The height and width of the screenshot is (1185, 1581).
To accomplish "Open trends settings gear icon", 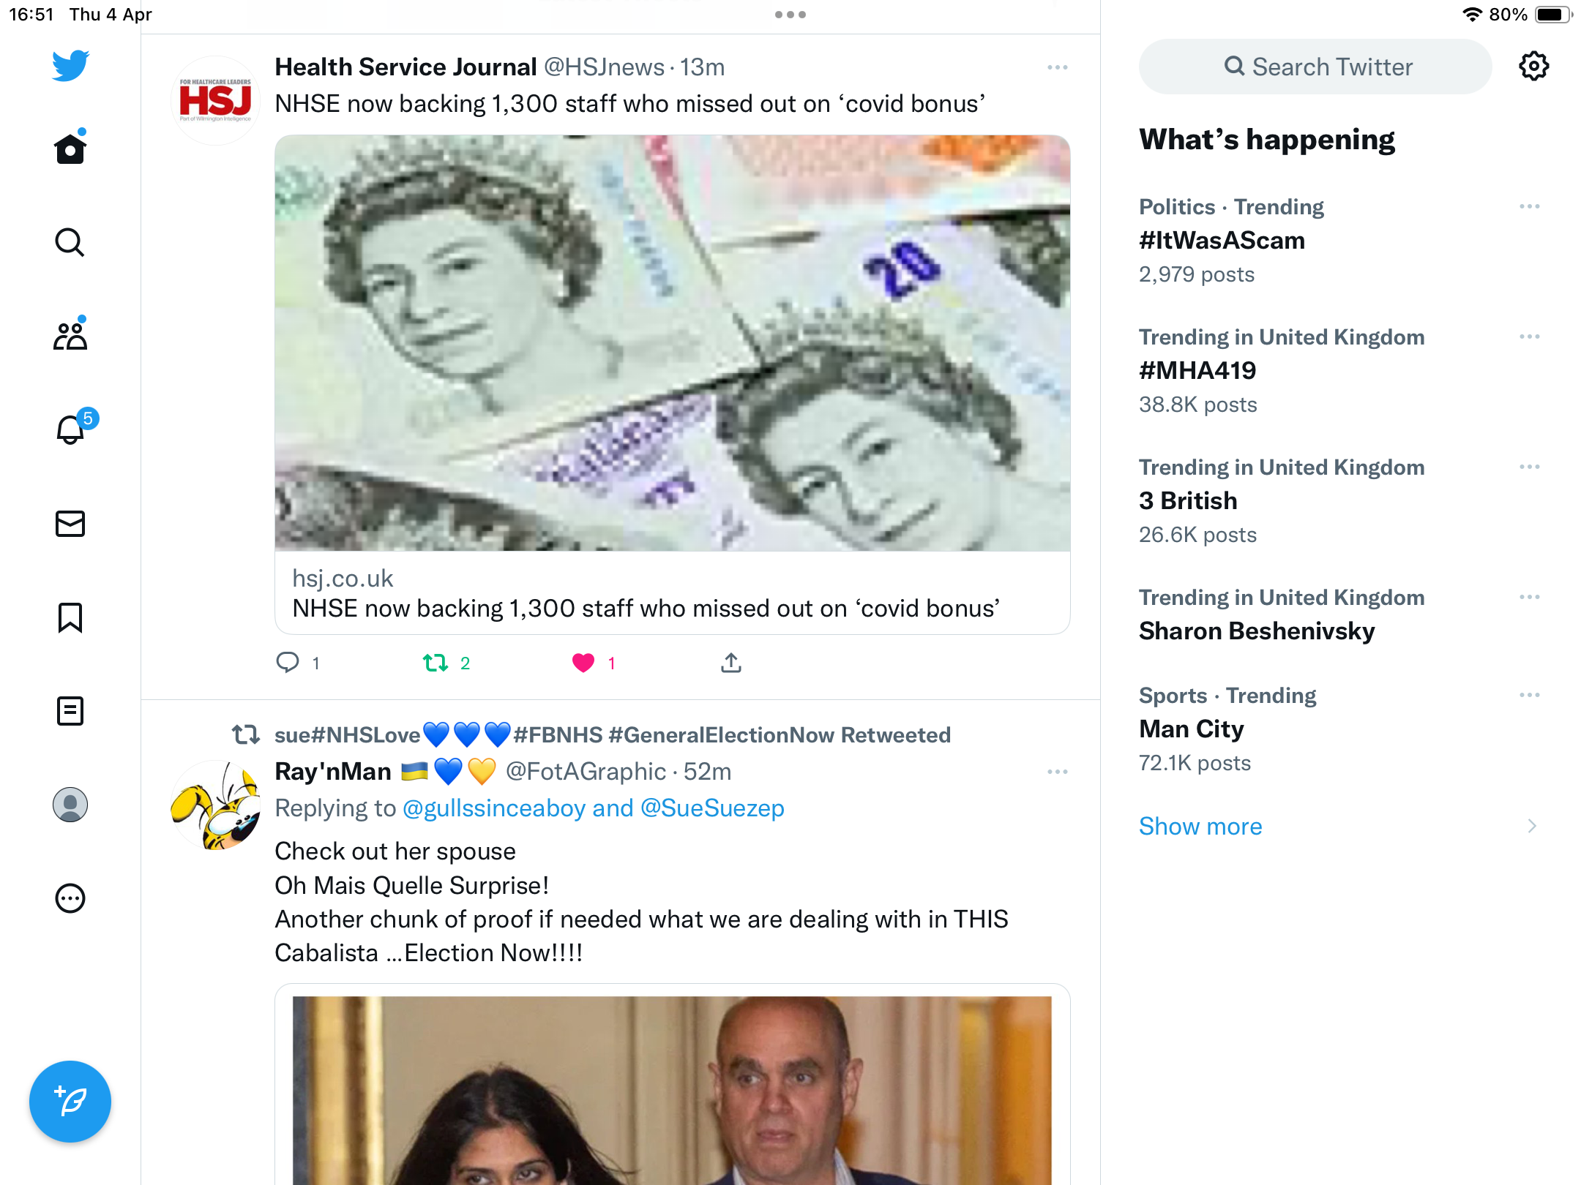I will (1533, 67).
